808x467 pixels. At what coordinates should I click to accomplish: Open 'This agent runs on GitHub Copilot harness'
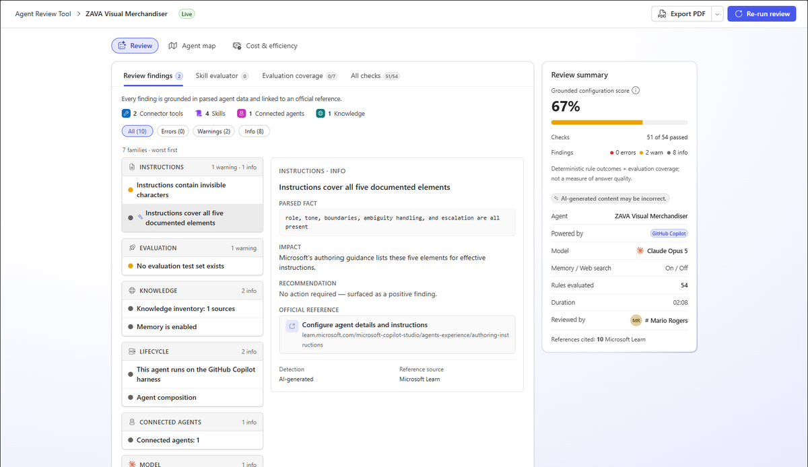(x=192, y=374)
